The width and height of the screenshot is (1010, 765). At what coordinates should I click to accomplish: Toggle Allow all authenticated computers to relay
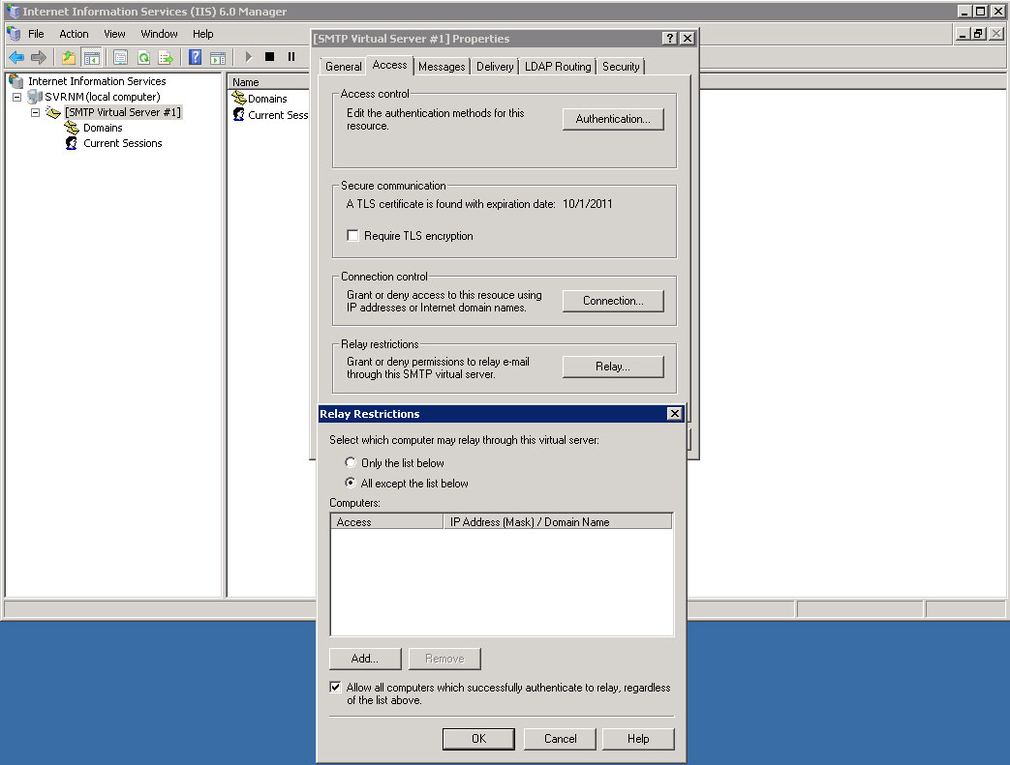(x=335, y=688)
